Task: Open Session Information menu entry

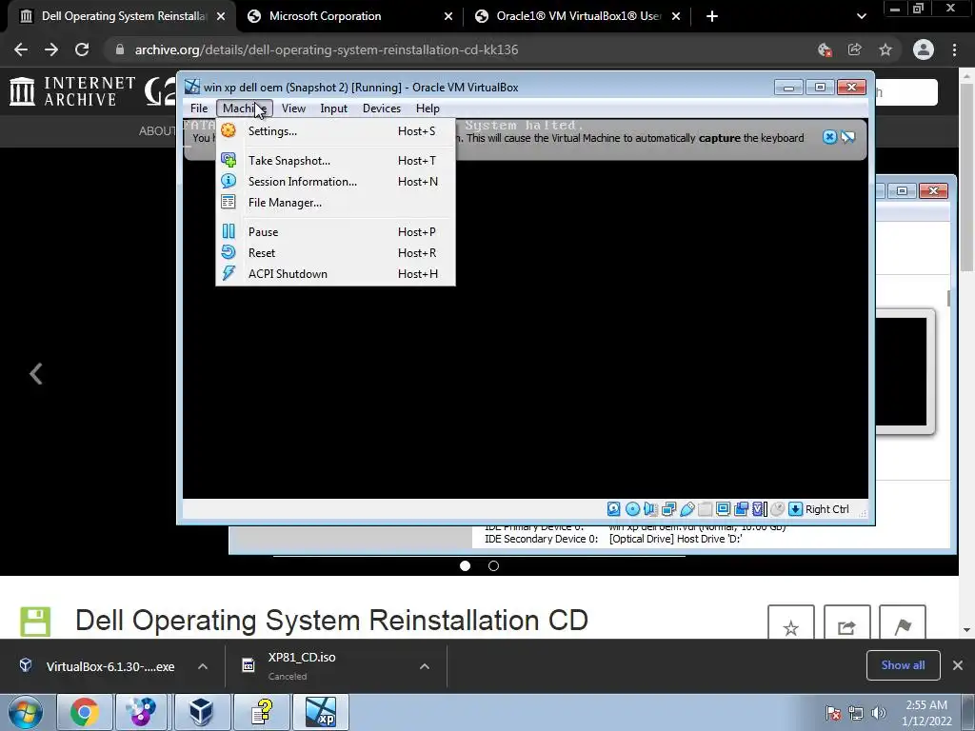Action: click(x=335, y=182)
